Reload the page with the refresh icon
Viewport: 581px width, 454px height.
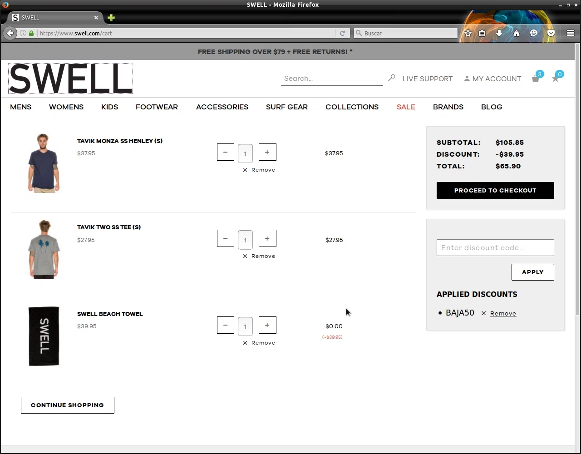342,33
